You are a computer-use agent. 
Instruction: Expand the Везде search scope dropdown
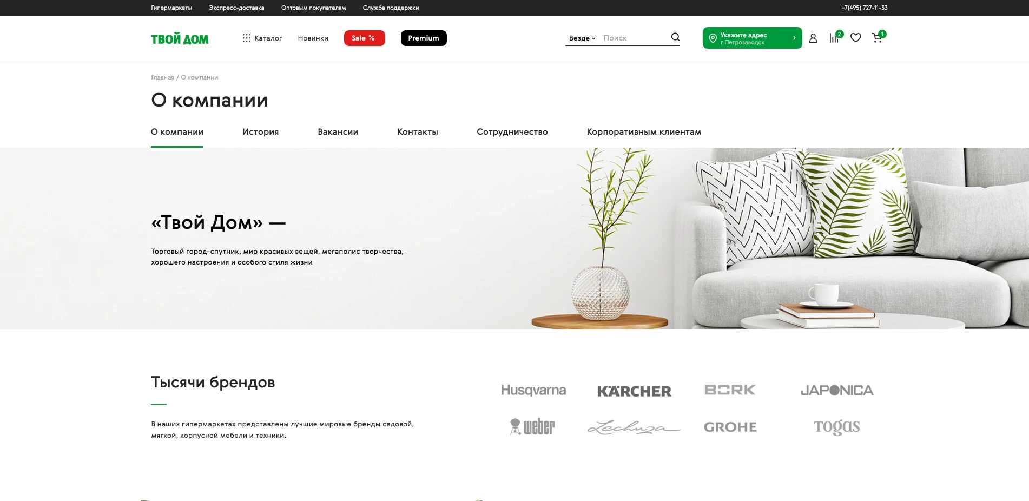[x=582, y=38]
